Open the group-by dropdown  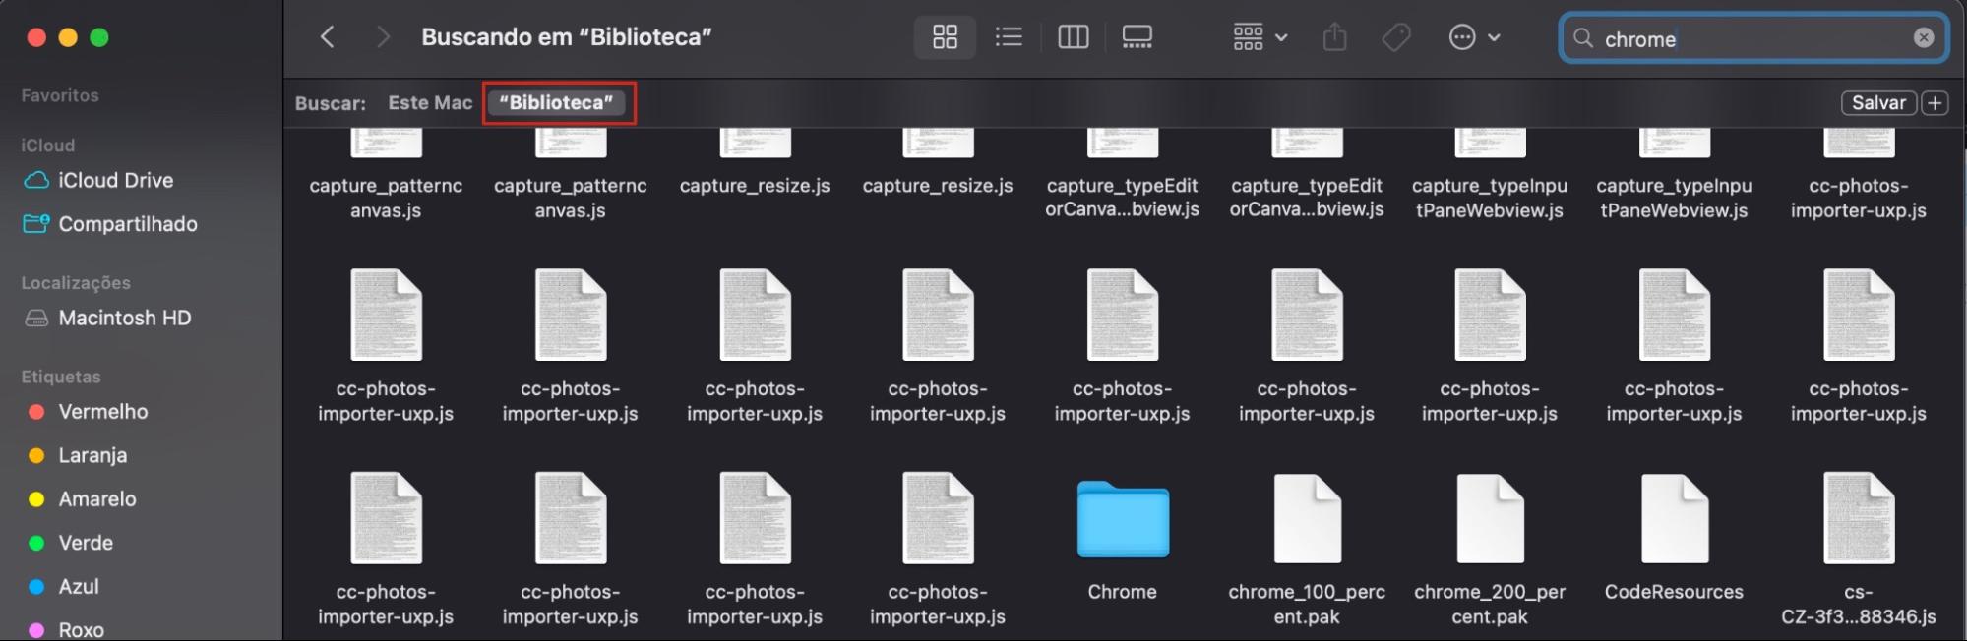tap(1260, 37)
